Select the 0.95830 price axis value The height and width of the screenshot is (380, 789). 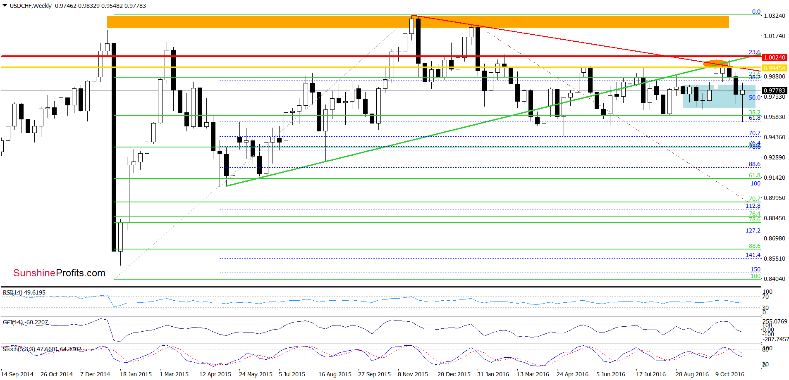click(775, 117)
